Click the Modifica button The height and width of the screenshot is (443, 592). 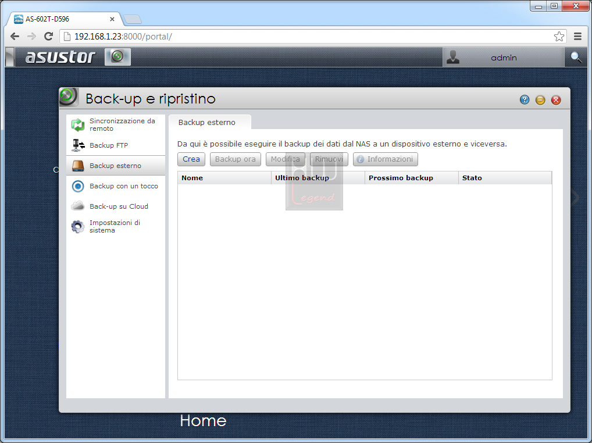coord(285,159)
